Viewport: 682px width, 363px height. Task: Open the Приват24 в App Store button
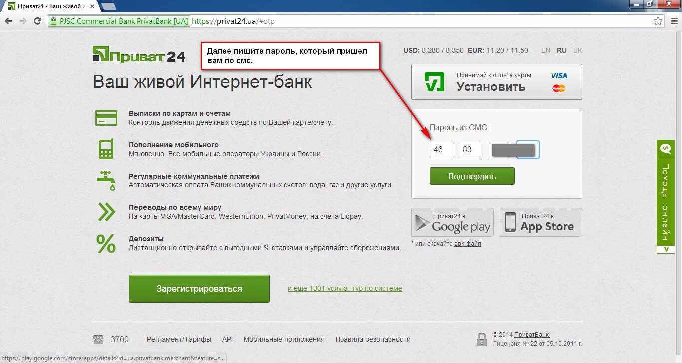coord(541,222)
